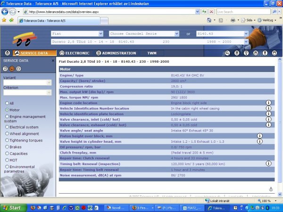
Task: Click the TWM menu link
Action: click(x=151, y=53)
